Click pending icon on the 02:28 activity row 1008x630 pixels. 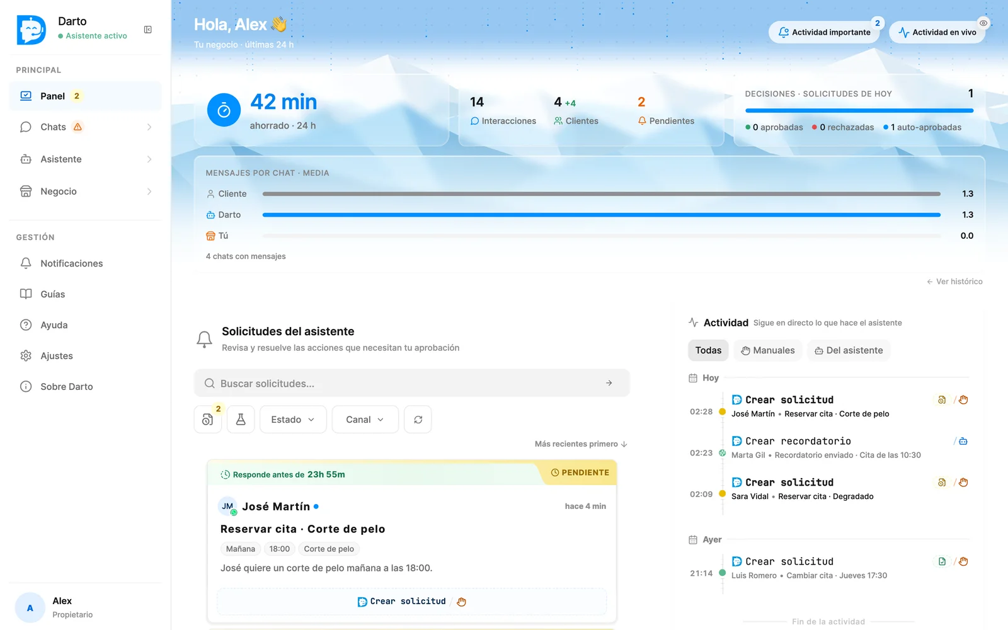pyautogui.click(x=942, y=400)
